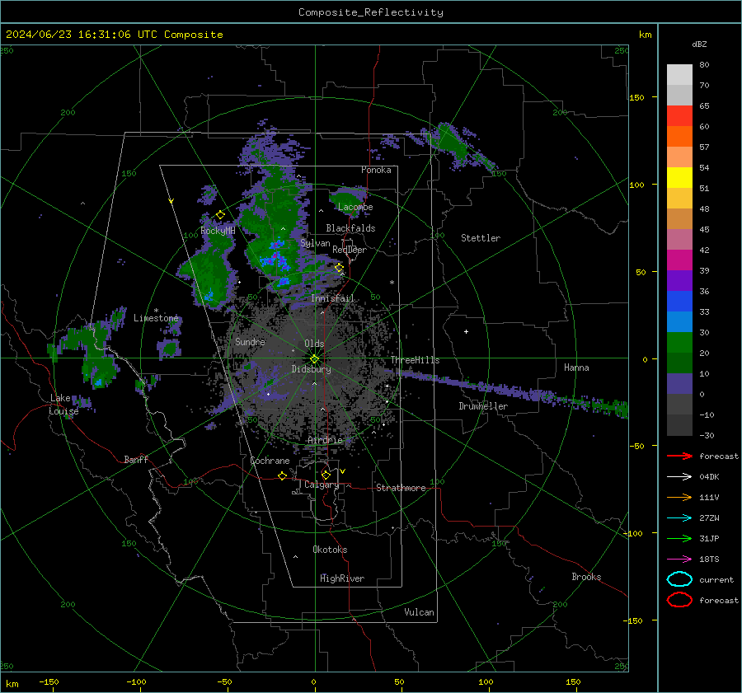The height and width of the screenshot is (693, 742).
Task: Click the -100 tick on right axis
Action: pyautogui.click(x=633, y=533)
